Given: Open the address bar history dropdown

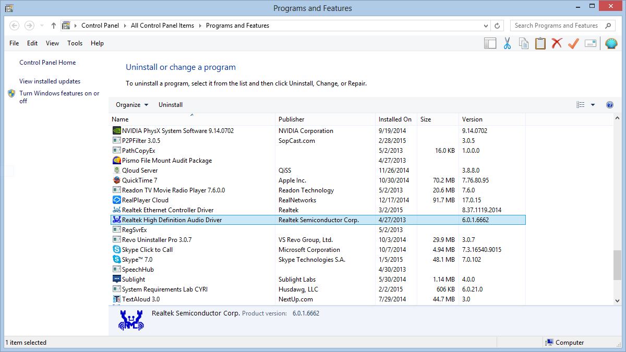Looking at the screenshot, I should pyautogui.click(x=486, y=26).
